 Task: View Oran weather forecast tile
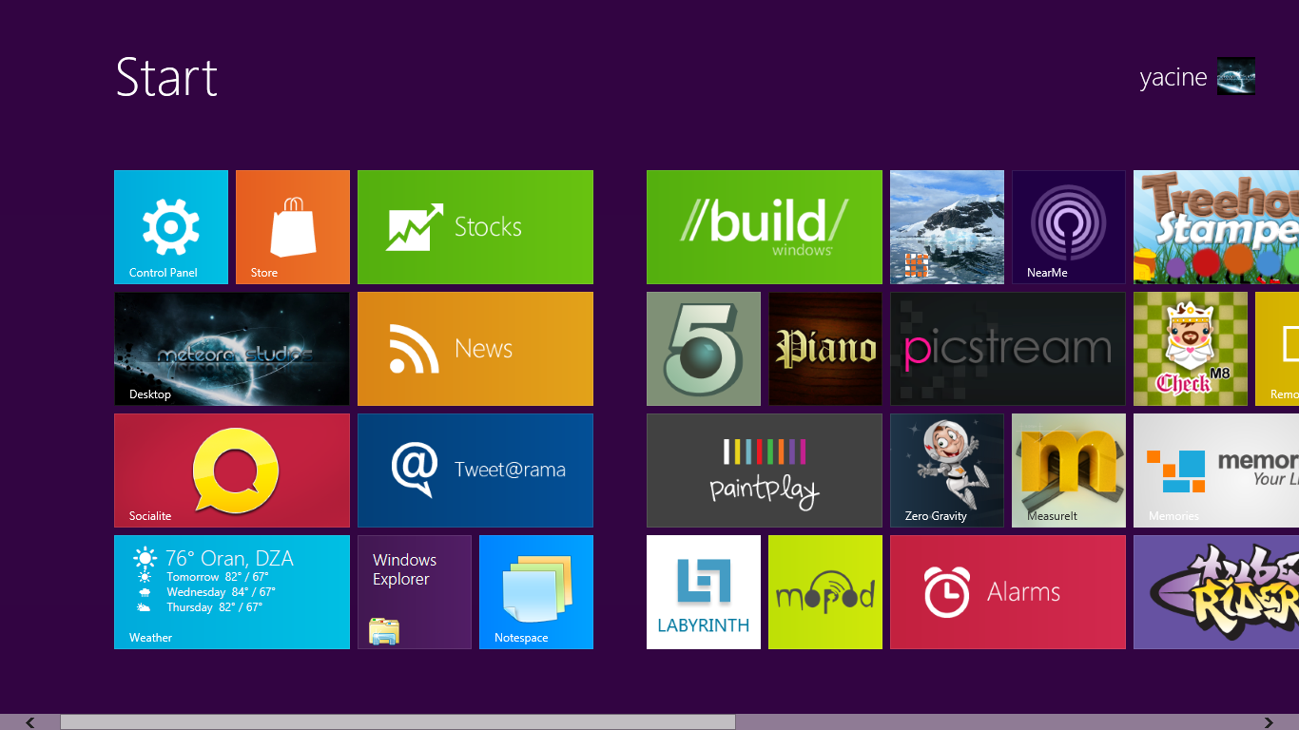point(232,592)
